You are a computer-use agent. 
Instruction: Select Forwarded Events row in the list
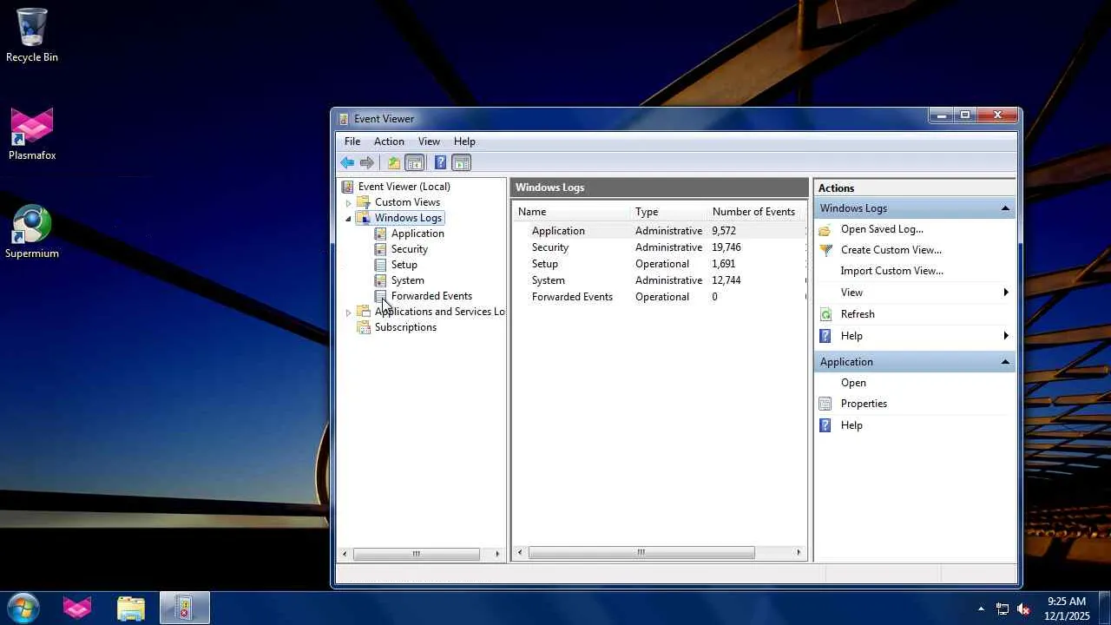tap(660, 297)
